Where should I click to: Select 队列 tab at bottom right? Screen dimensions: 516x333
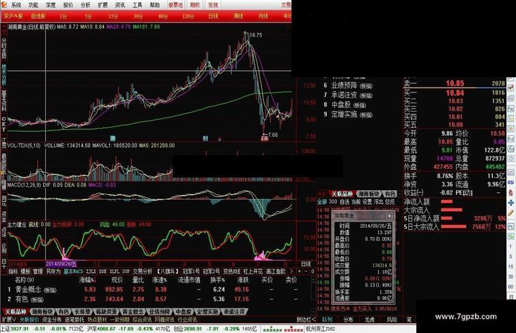click(x=327, y=319)
